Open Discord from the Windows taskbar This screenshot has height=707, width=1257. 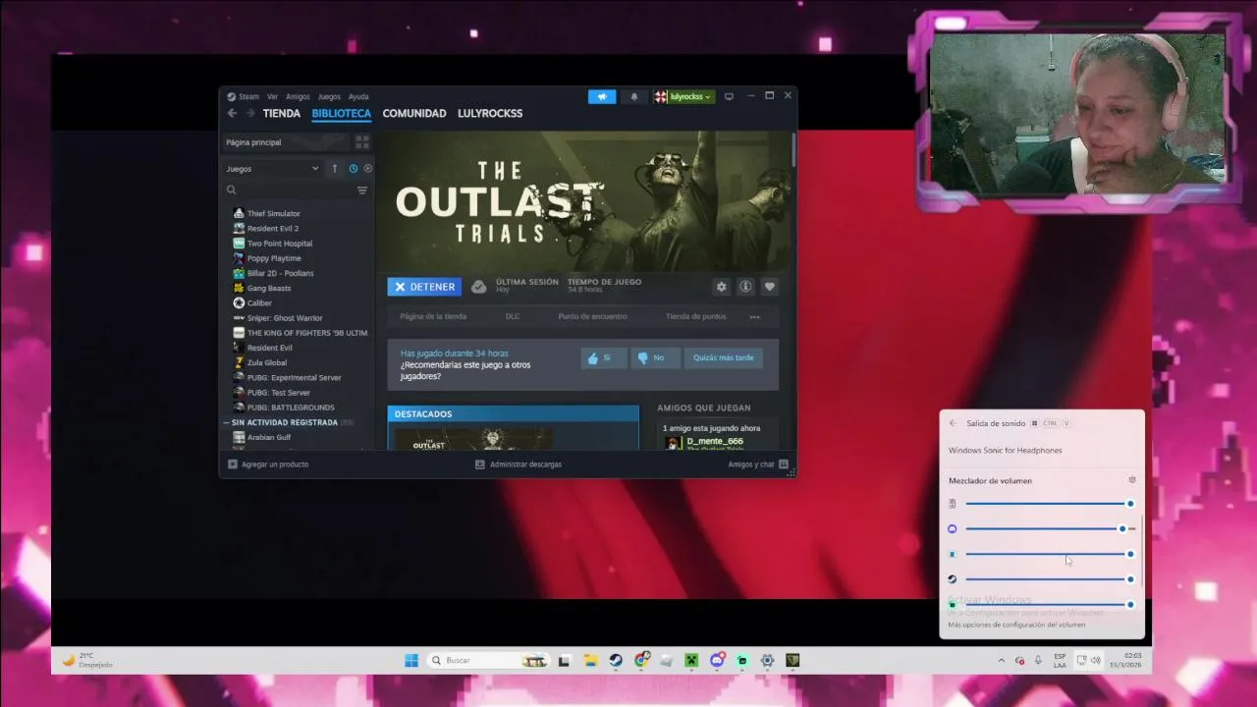pos(717,661)
